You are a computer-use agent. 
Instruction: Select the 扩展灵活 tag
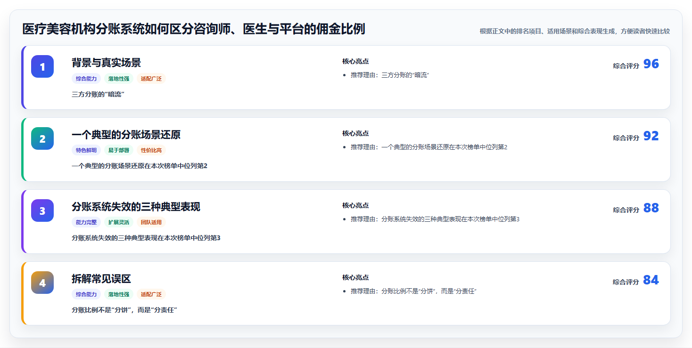(x=119, y=223)
